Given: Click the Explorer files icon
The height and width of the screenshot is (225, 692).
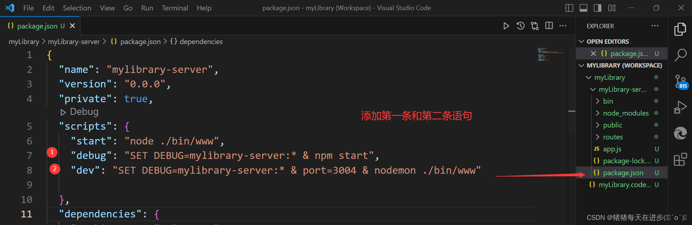Looking at the screenshot, I should click(680, 29).
